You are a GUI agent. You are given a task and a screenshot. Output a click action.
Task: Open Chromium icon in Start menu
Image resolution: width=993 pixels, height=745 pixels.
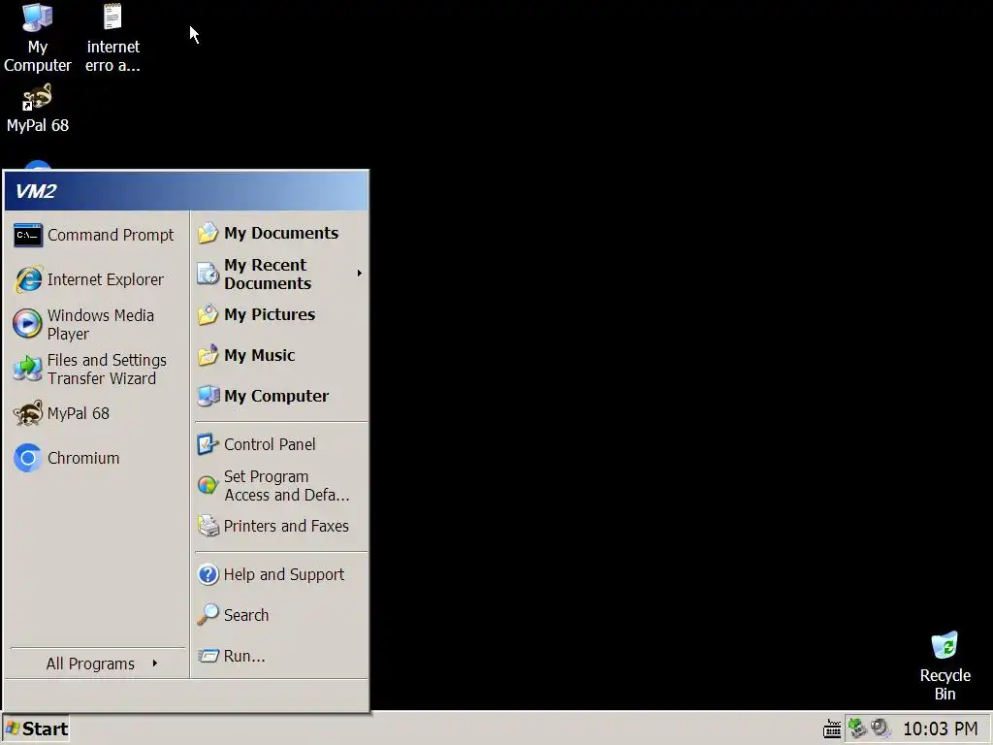coord(28,458)
